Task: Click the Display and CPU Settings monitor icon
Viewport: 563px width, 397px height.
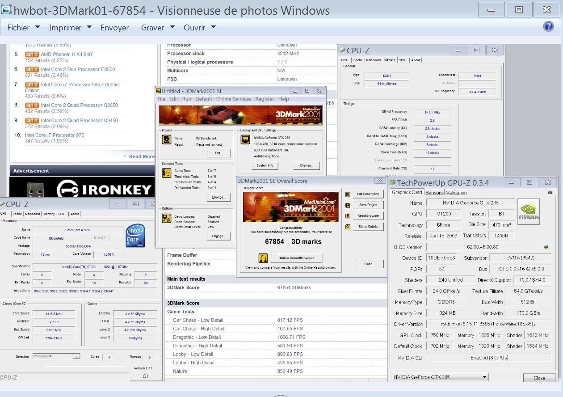Action: click(x=245, y=140)
